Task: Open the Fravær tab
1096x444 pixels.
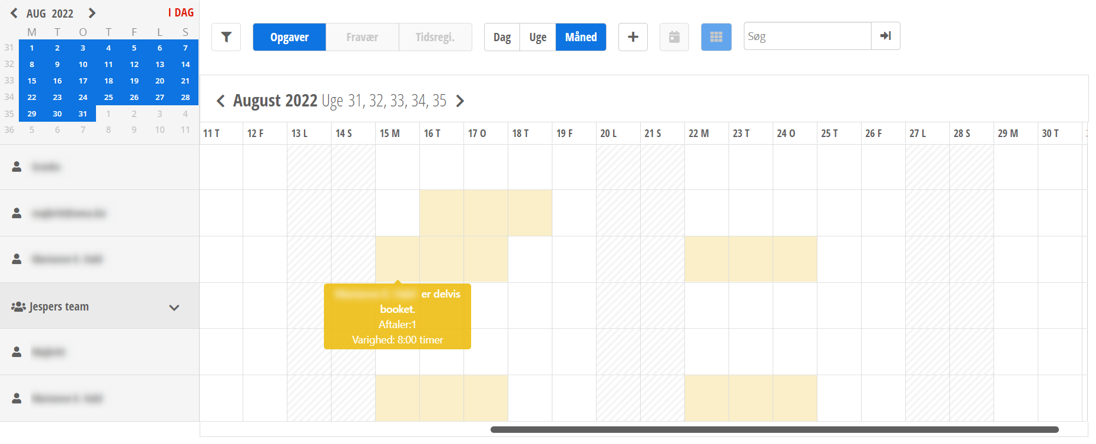Action: click(362, 37)
